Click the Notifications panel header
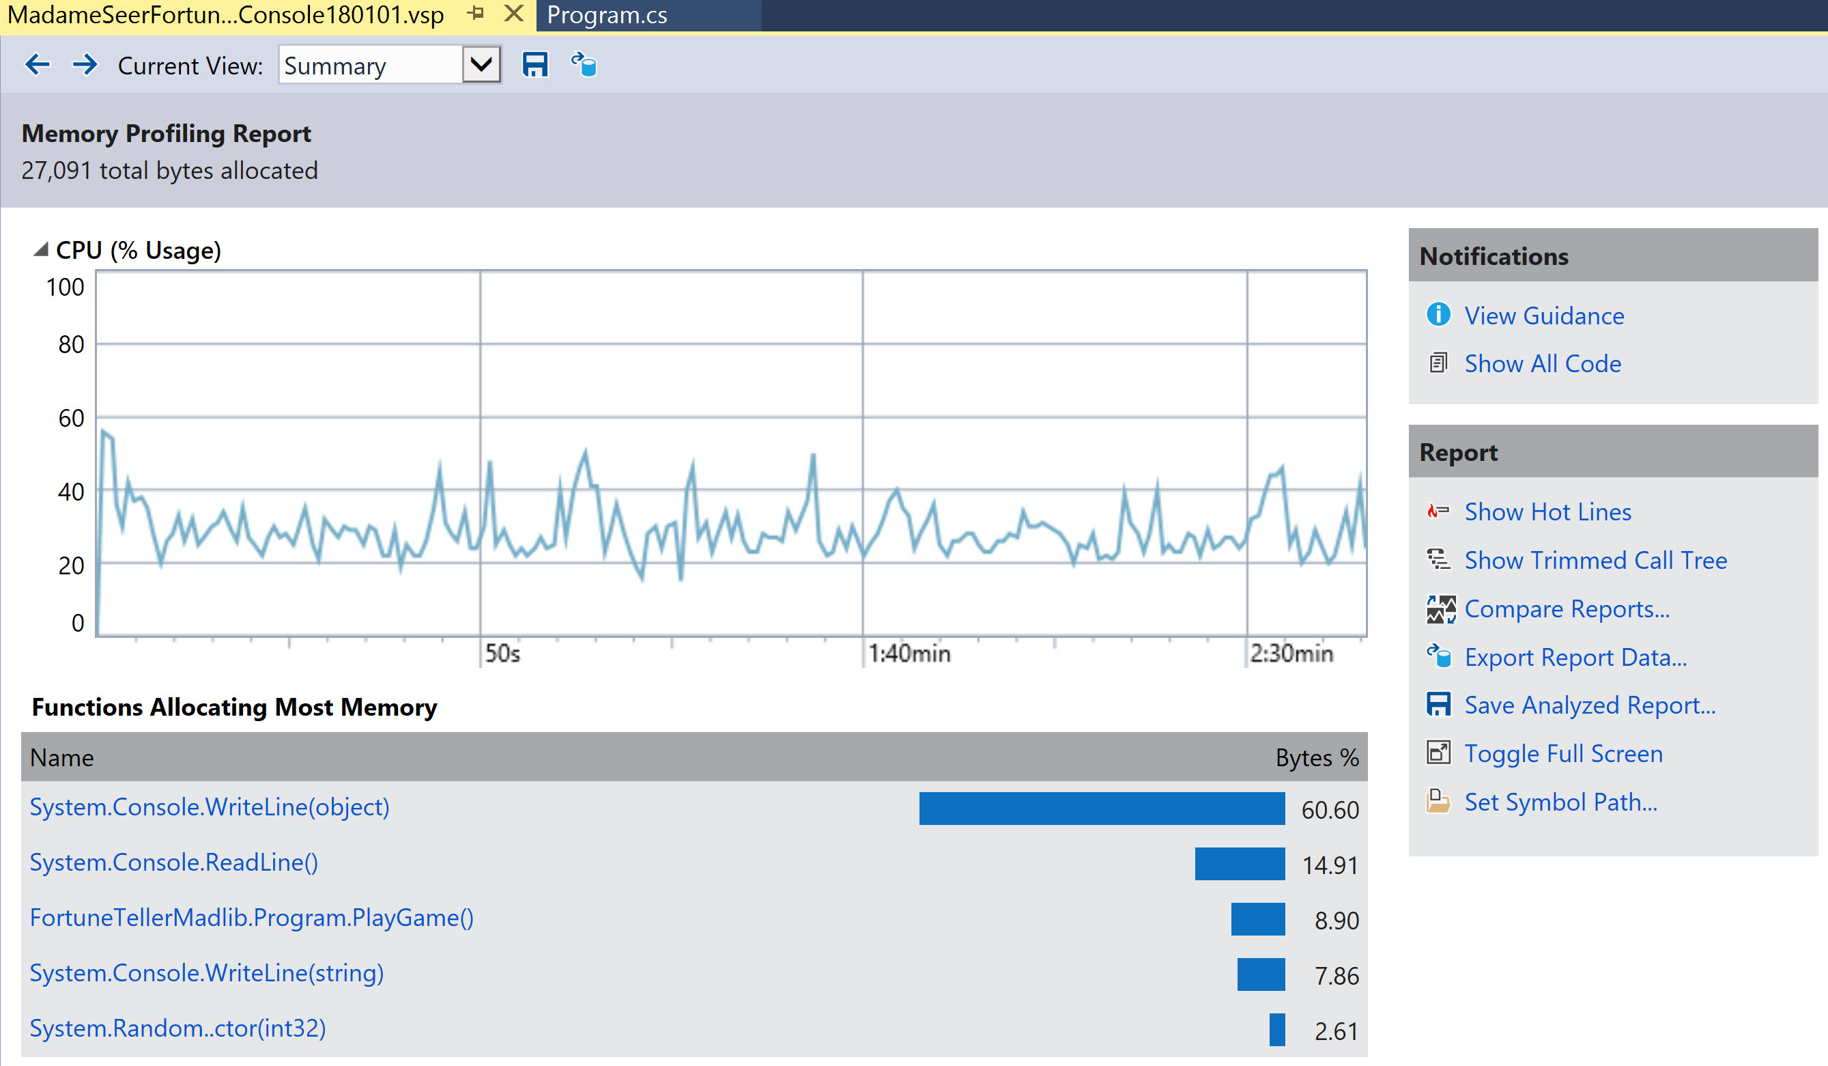Image resolution: width=1828 pixels, height=1066 pixels. point(1613,255)
